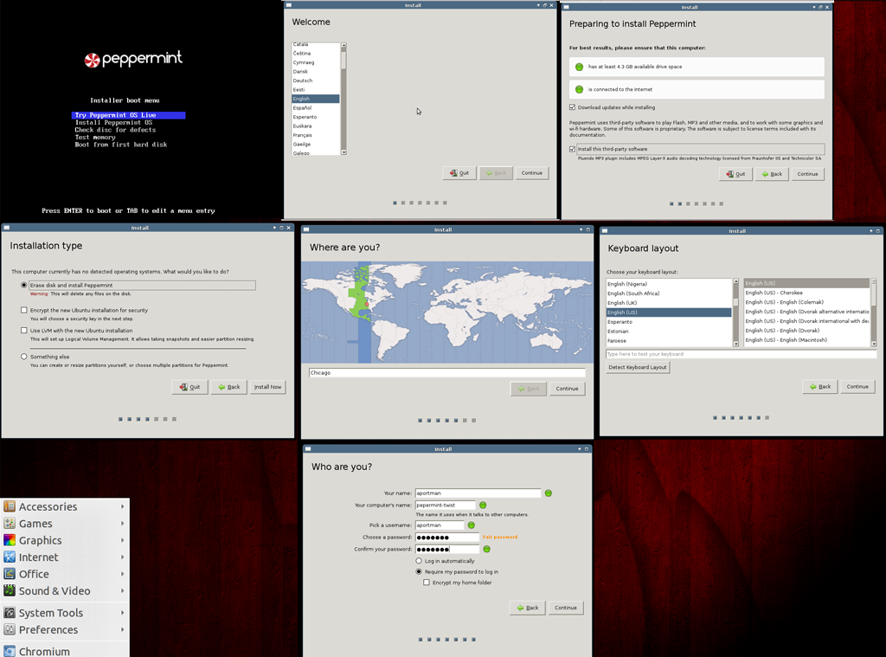This screenshot has height=657, width=886.
Task: Expand the Preferences submenu arrow
Action: (x=123, y=630)
